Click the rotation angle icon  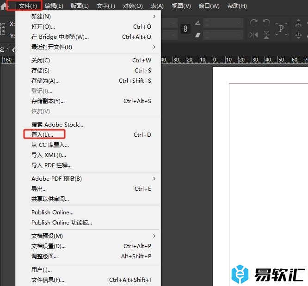(x=198, y=23)
